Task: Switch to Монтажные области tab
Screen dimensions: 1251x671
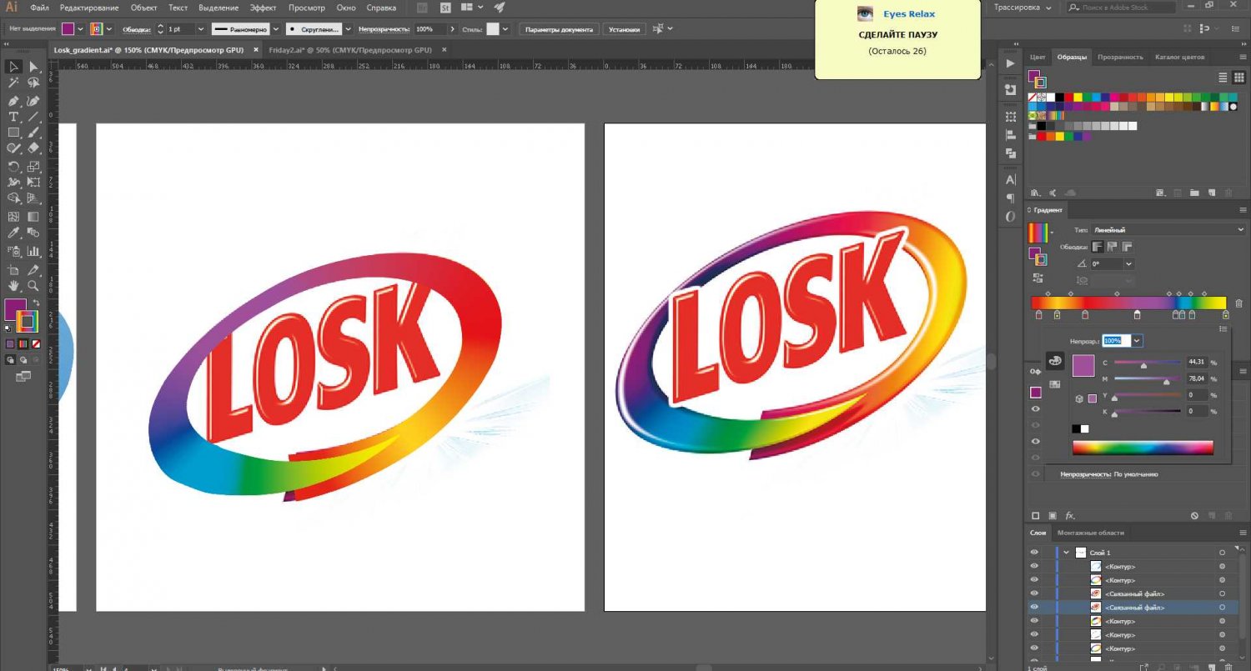Action: (x=1091, y=533)
